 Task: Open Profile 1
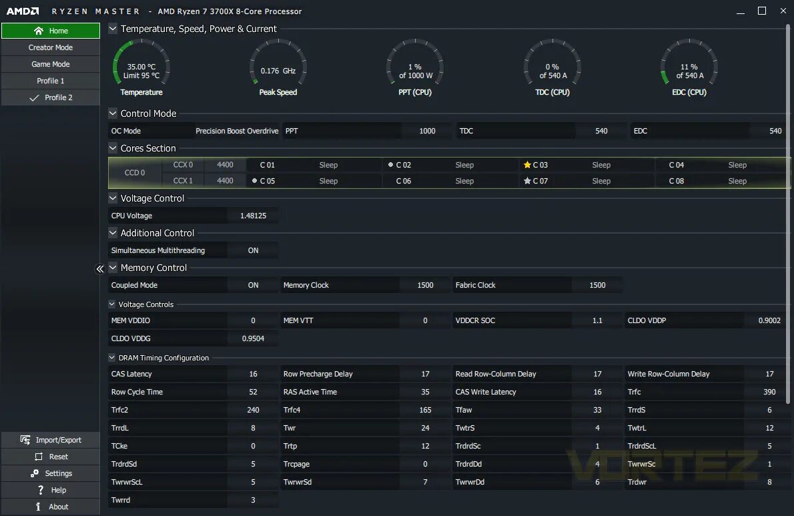click(51, 81)
